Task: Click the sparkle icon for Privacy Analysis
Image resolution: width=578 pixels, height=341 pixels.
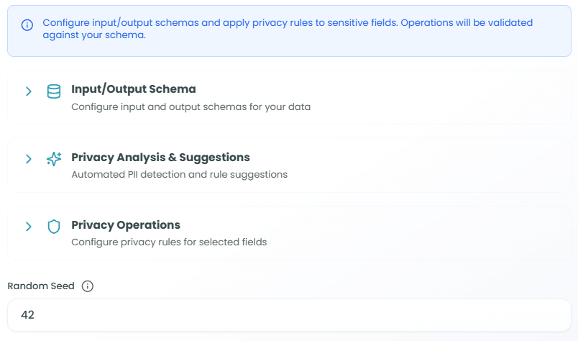Action: click(53, 159)
